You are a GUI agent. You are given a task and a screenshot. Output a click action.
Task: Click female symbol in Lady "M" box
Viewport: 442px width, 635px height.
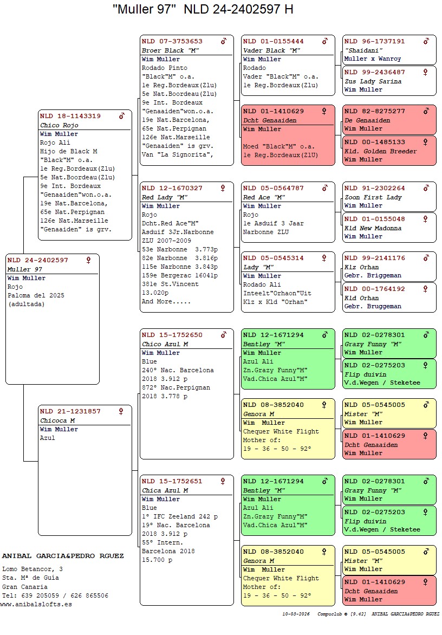point(324,258)
